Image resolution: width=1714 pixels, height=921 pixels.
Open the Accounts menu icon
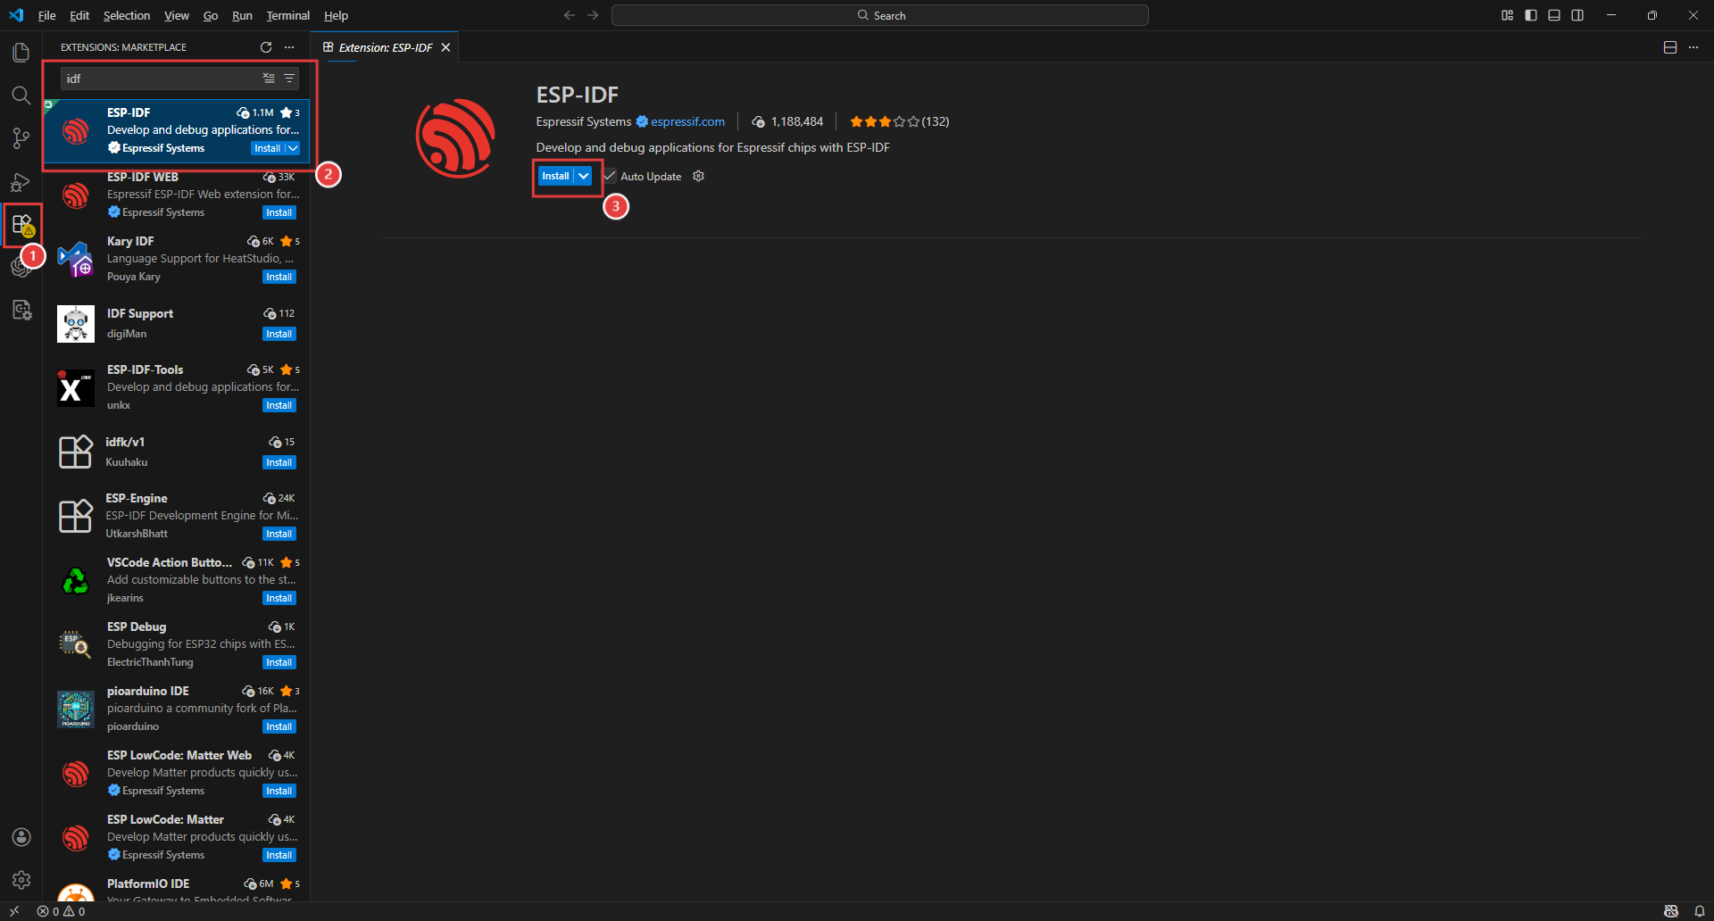21,837
